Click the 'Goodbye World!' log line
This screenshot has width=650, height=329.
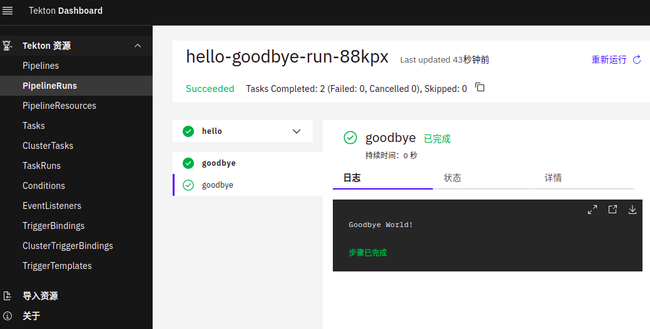[380, 225]
